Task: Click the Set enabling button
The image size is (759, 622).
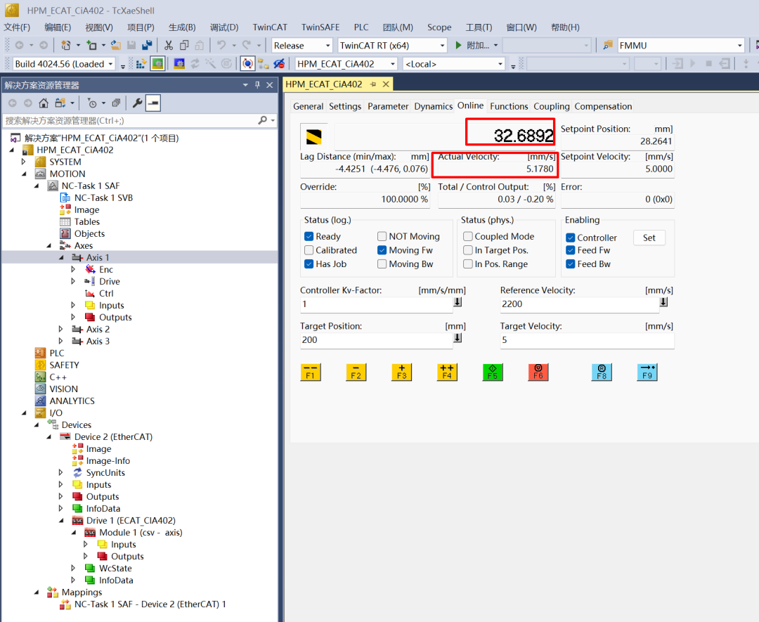Action: pos(649,238)
